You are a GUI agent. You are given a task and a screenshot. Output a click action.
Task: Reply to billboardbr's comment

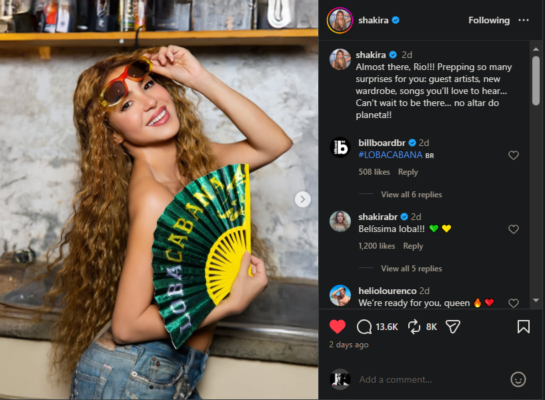point(408,172)
